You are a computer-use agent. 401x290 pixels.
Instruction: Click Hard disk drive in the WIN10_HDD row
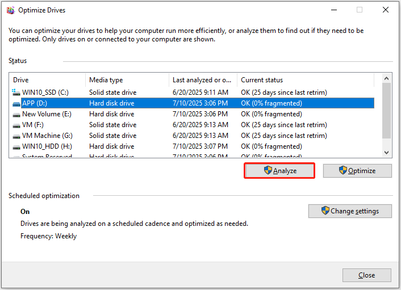coord(112,146)
